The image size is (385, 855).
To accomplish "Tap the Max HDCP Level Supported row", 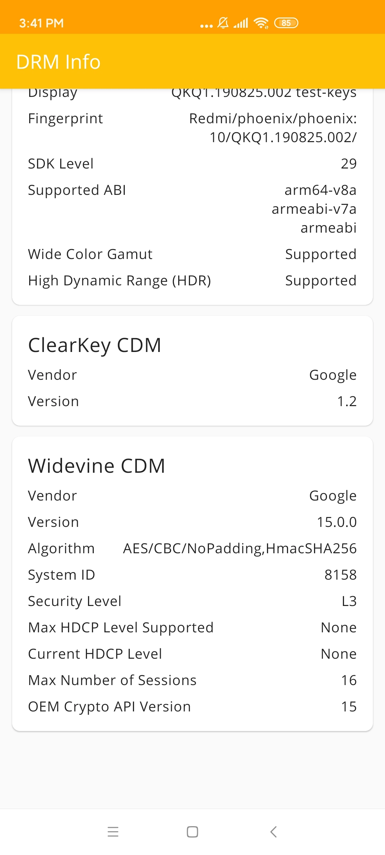I will click(x=192, y=627).
